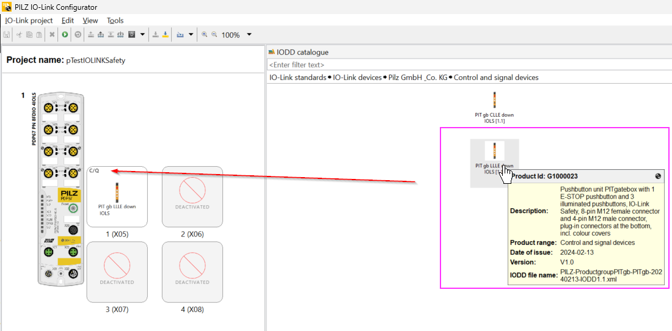
Task: Click the Delete X toolbar icon
Action: (x=52, y=35)
